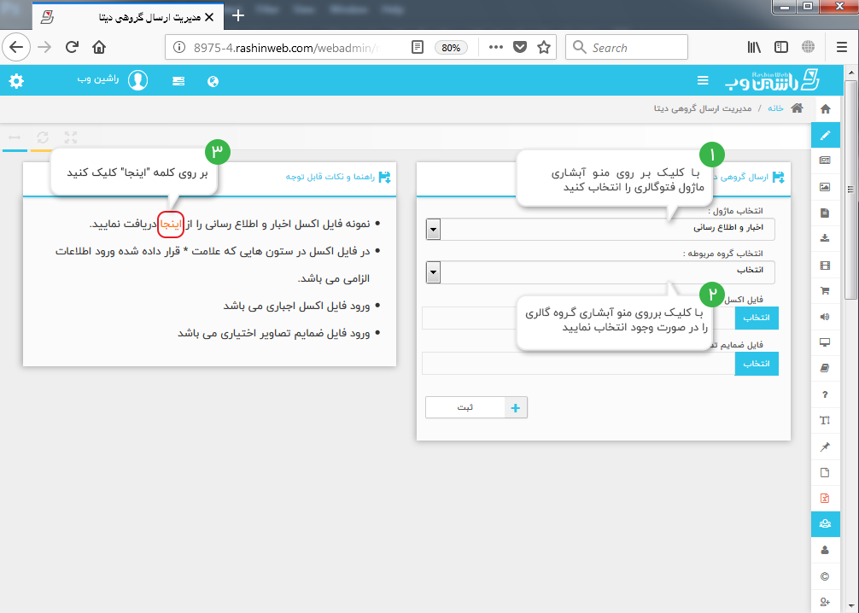Close the مدیریت ارسال گروهی دیتا tab

(x=209, y=17)
